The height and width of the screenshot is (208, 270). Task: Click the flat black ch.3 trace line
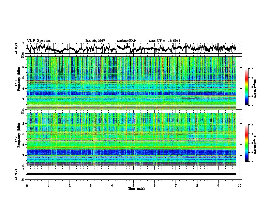131,174
